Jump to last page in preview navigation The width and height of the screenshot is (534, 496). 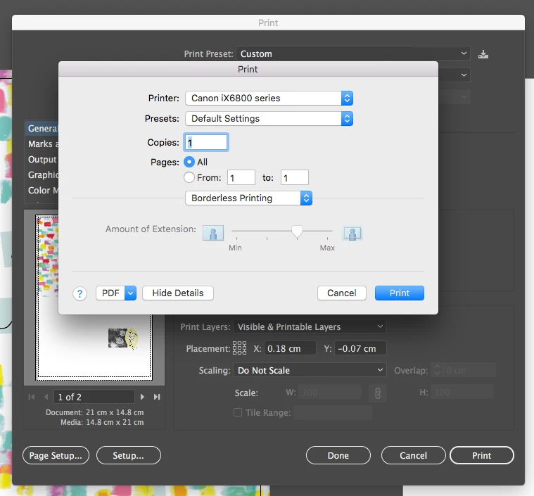click(x=157, y=397)
